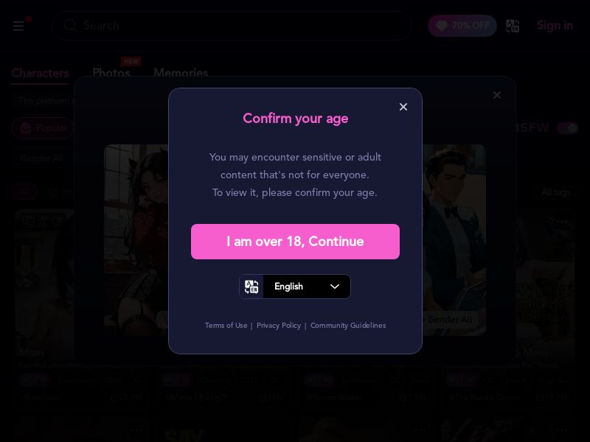
Task: Select the Characters tab
Action: tap(40, 73)
